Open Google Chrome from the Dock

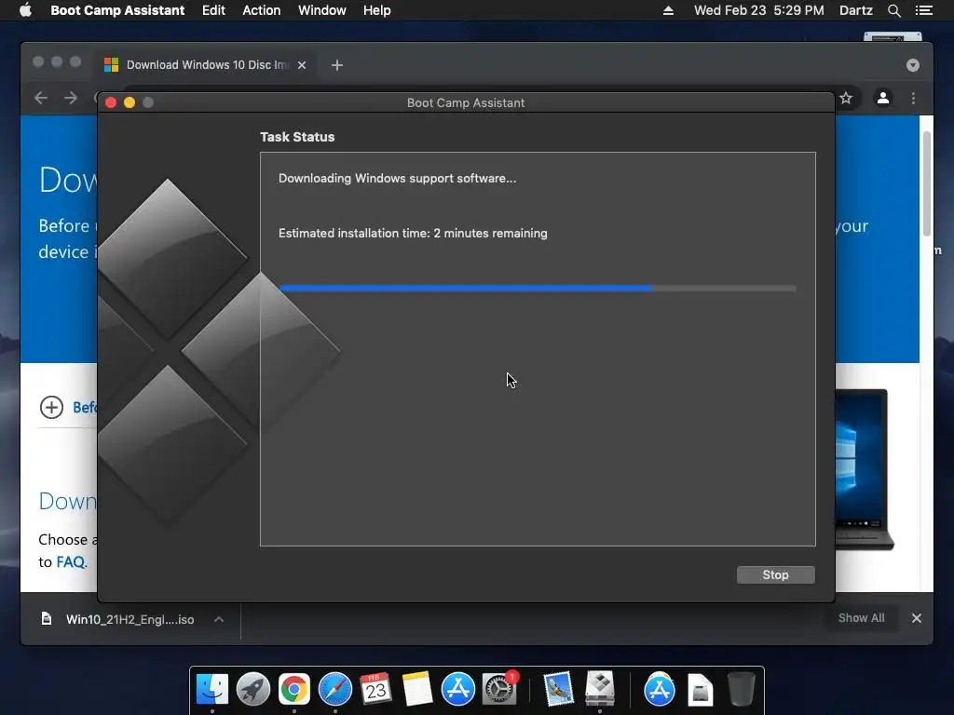293,689
